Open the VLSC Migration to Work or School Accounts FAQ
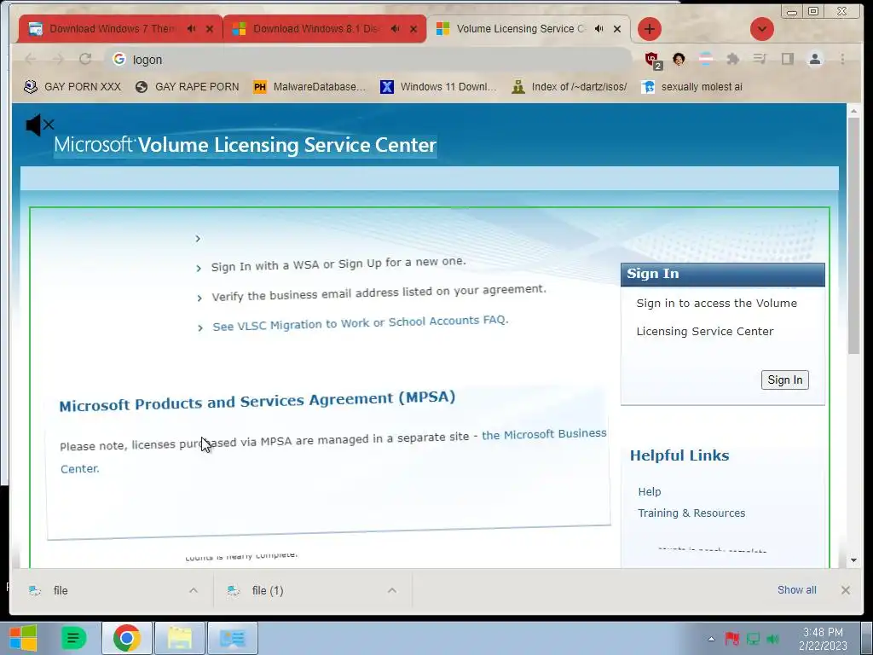Screen dimensions: 873x655 tap(361, 323)
